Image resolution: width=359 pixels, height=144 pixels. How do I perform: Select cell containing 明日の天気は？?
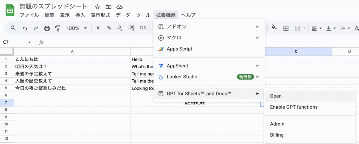click(72, 67)
